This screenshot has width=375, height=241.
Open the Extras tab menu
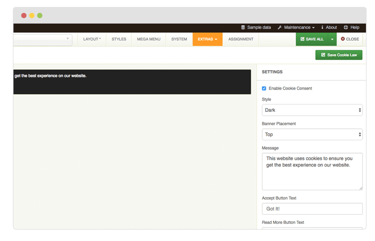[x=207, y=39]
